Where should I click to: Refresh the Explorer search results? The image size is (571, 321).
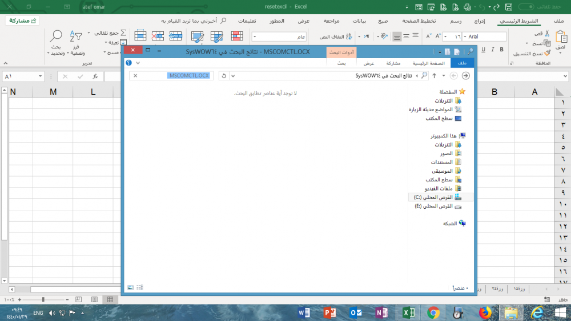tap(224, 76)
